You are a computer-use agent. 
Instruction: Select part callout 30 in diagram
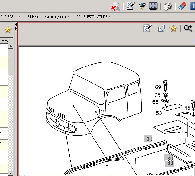170,158
